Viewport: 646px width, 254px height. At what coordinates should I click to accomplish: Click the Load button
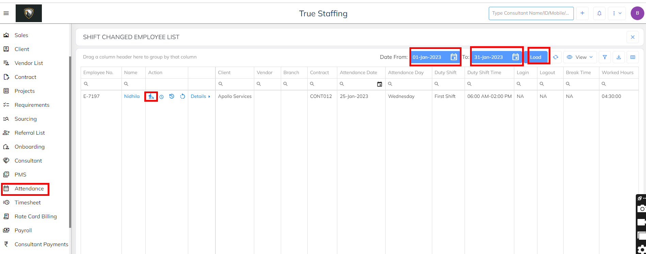click(x=536, y=57)
